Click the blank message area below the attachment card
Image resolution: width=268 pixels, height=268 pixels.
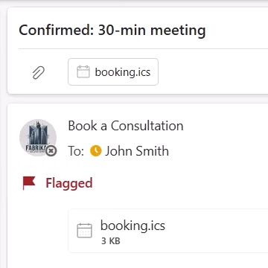pos(138,261)
